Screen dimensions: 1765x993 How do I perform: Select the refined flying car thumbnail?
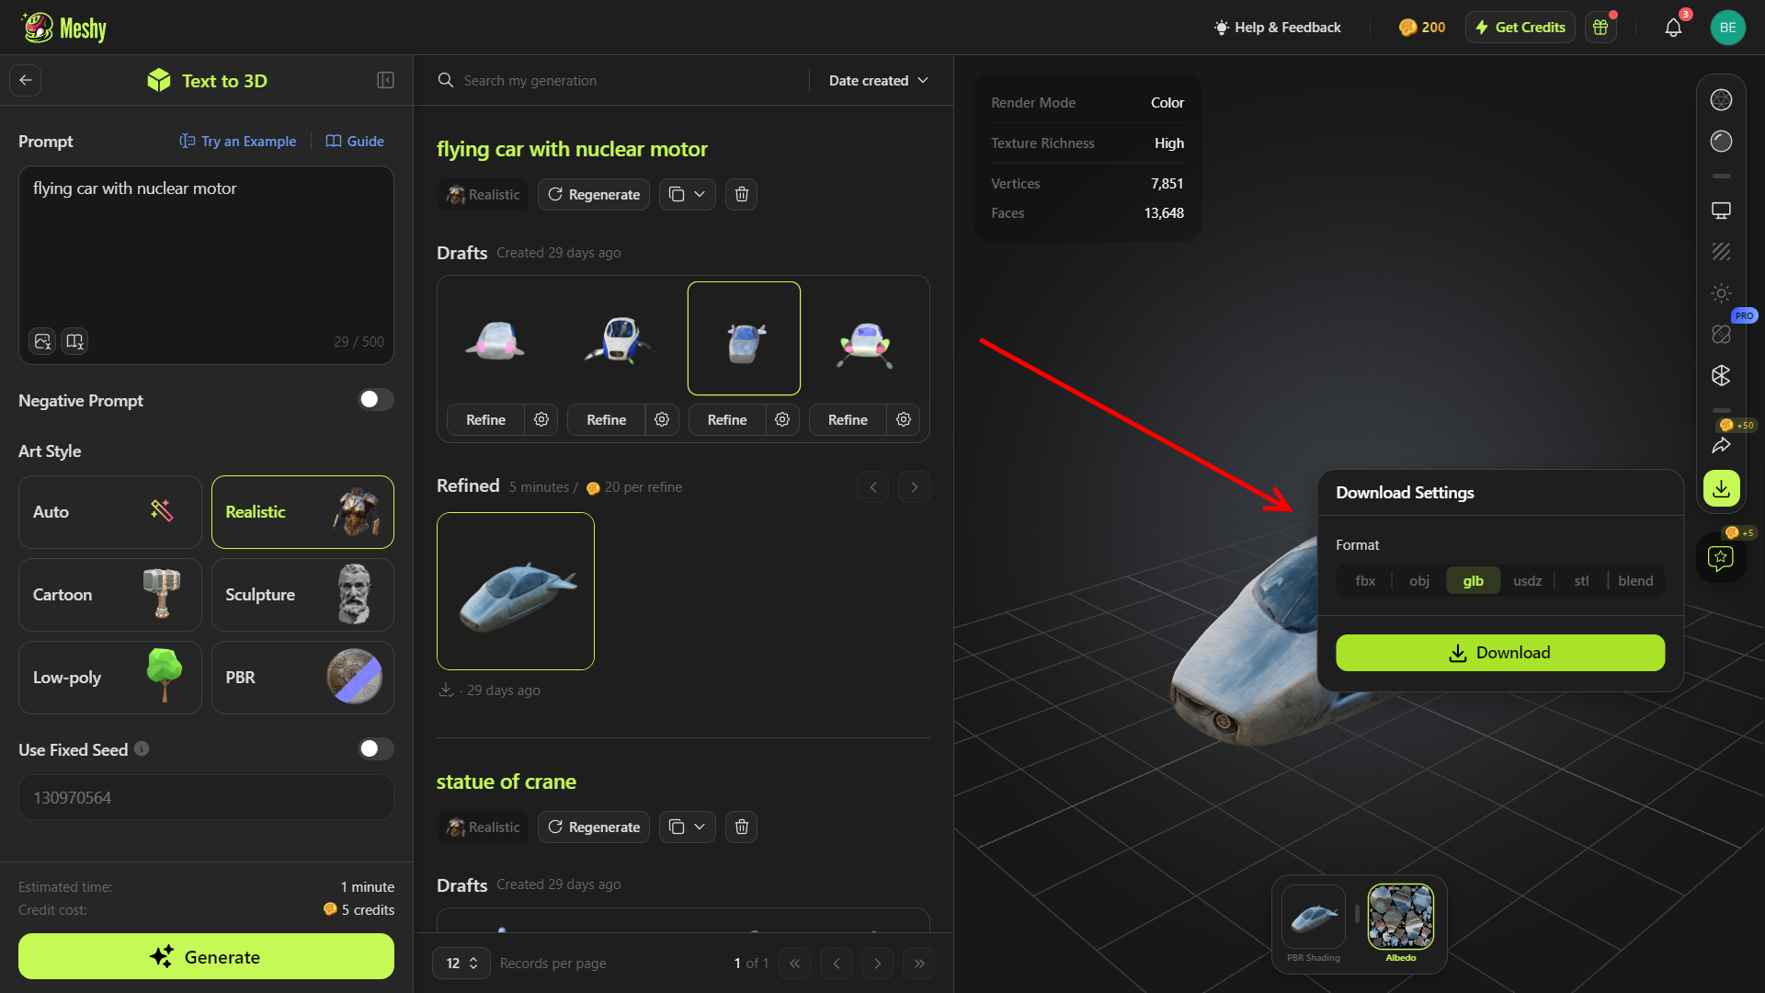point(515,590)
